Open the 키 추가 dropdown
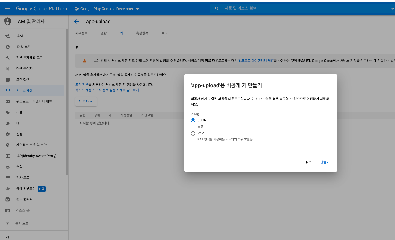 [86, 101]
